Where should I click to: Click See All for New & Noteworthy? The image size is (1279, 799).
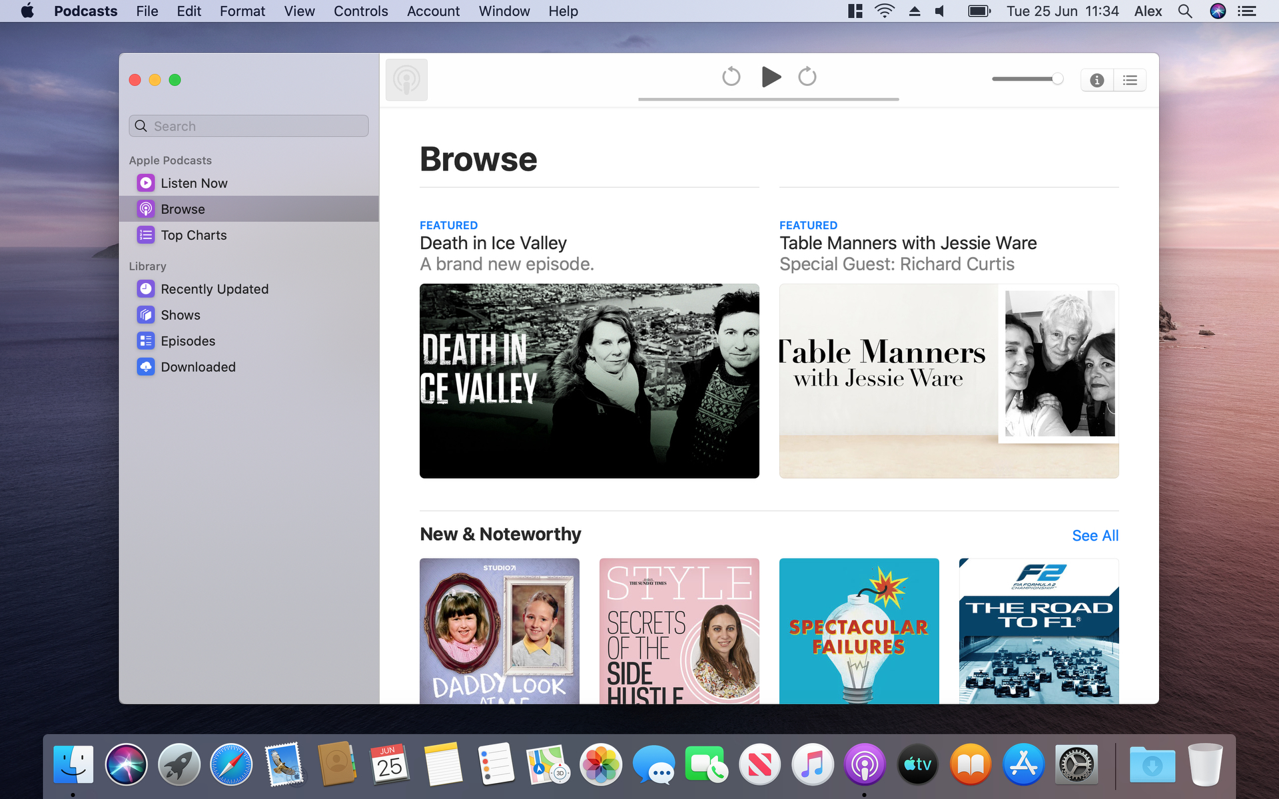point(1095,535)
